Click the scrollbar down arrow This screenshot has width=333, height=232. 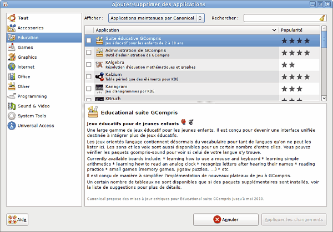click(x=324, y=98)
